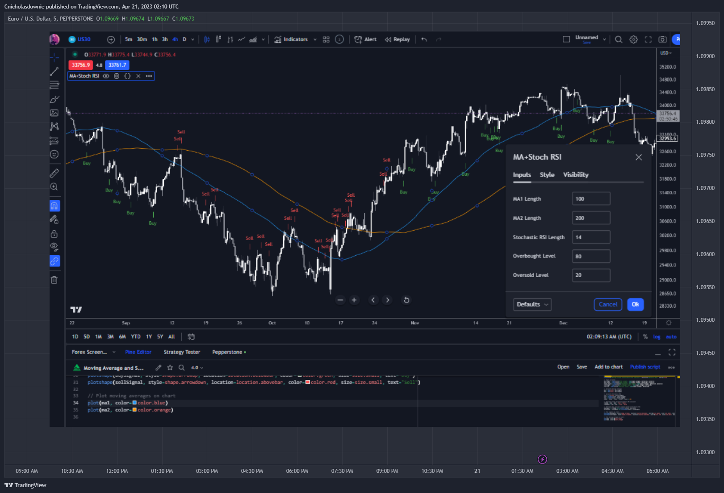The height and width of the screenshot is (493, 724).
Task: Open the Strategy Tester tab
Action: pyautogui.click(x=182, y=352)
